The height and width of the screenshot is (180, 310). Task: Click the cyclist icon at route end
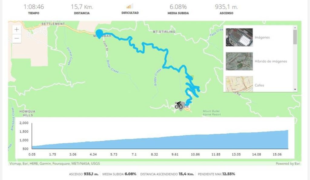[179, 105]
